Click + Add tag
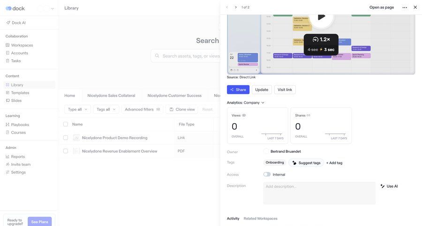 click(x=334, y=163)
